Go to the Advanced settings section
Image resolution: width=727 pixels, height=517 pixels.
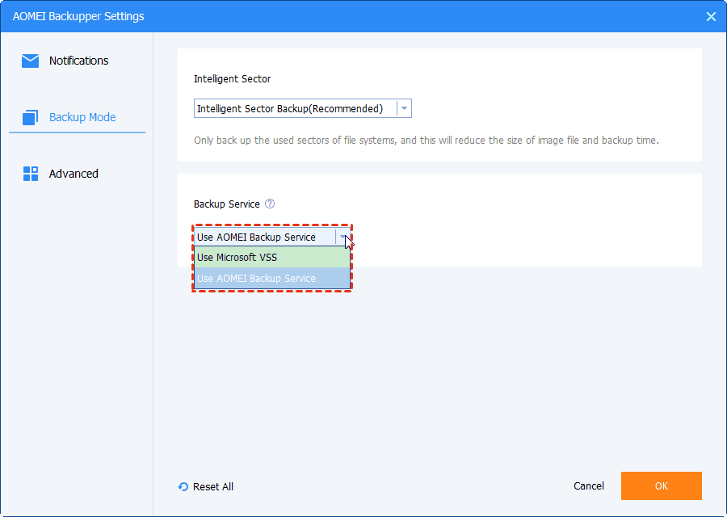tap(74, 174)
